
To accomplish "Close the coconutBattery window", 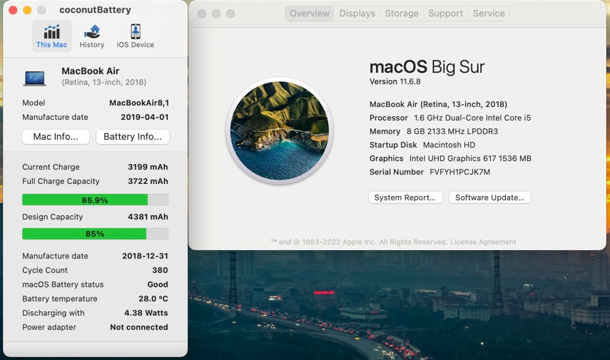I will tap(13, 10).
